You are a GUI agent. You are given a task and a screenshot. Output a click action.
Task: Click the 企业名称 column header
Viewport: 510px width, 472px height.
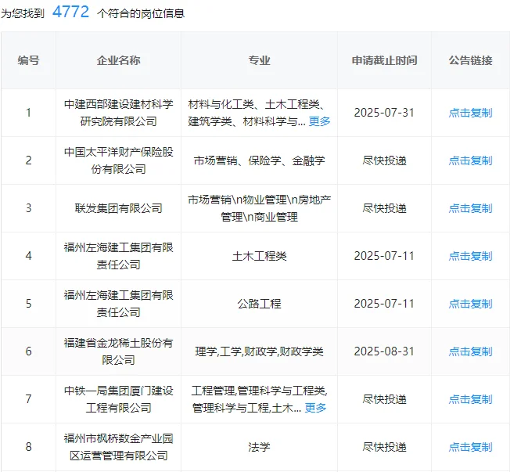point(118,60)
